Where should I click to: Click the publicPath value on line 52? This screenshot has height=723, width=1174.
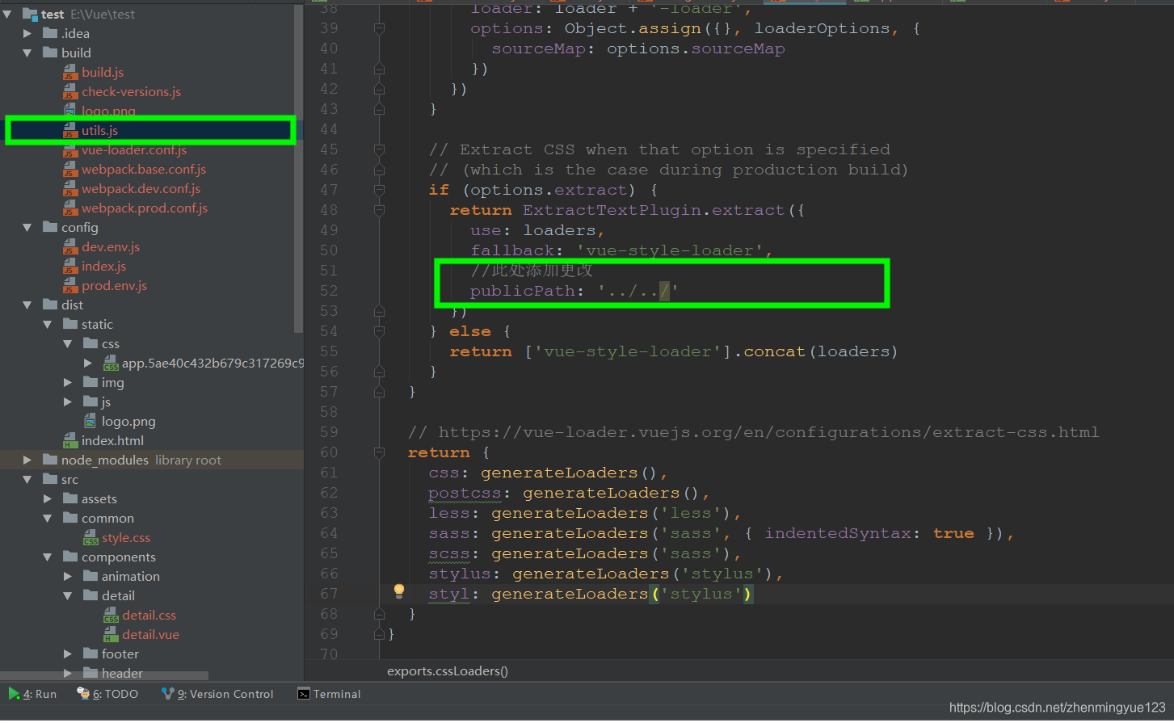click(637, 291)
